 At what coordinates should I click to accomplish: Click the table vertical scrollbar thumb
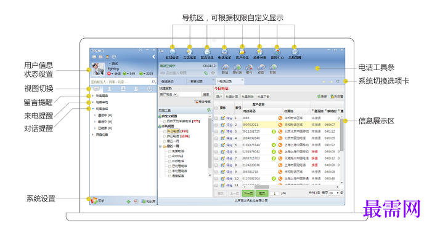point(341,135)
